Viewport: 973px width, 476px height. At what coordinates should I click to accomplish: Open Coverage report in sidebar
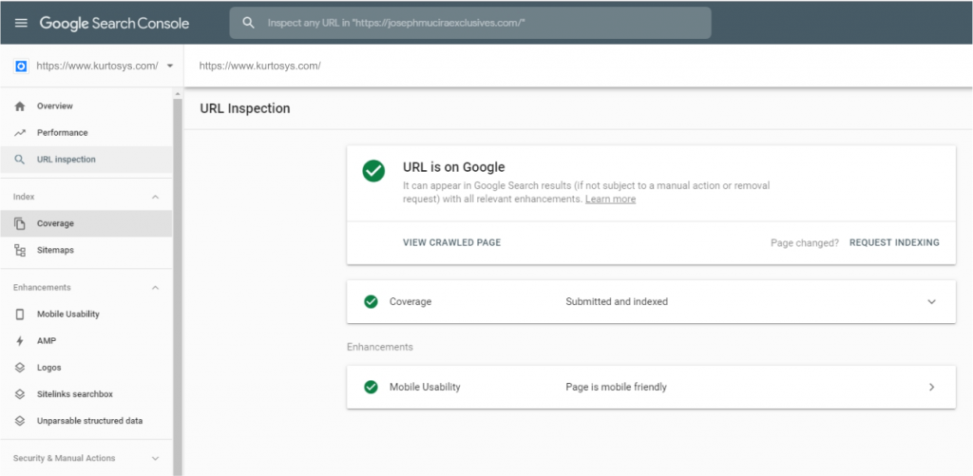pos(86,223)
